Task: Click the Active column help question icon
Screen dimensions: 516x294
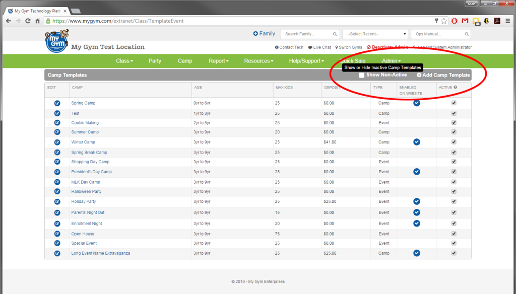Action: pos(455,88)
